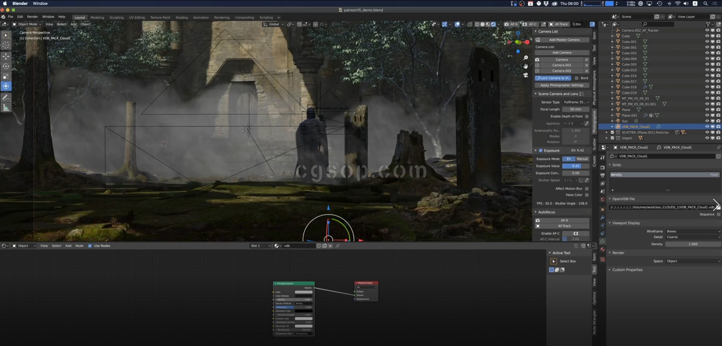Click the Blender logo menu icon

(x=3, y=17)
